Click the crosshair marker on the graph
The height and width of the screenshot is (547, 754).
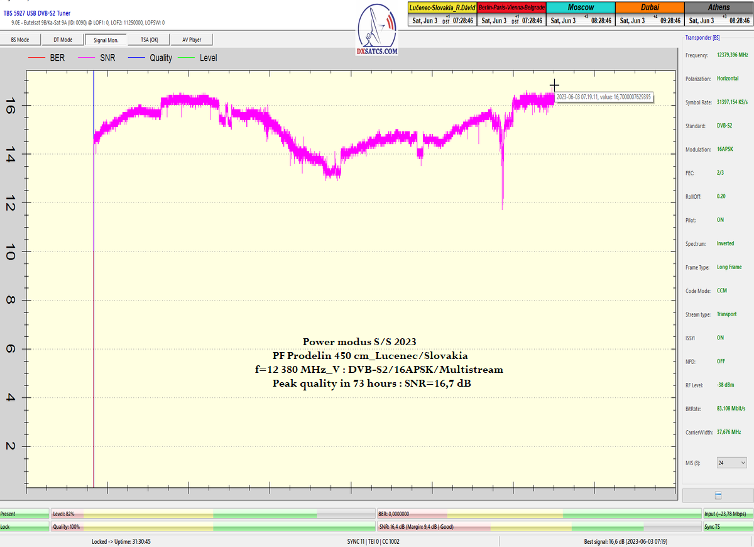pyautogui.click(x=554, y=86)
